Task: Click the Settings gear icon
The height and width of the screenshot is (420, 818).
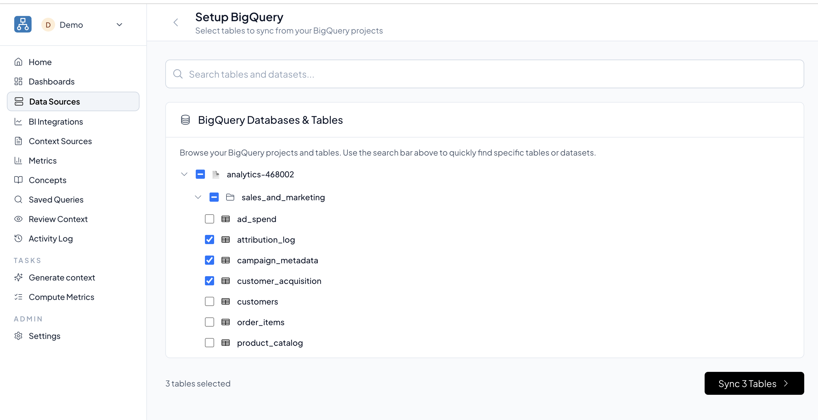Action: point(18,336)
